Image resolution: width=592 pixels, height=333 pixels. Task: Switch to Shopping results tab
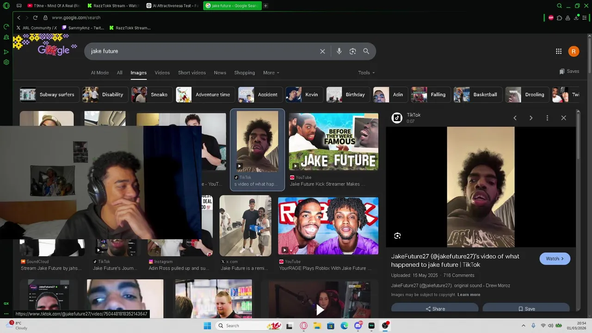point(244,73)
